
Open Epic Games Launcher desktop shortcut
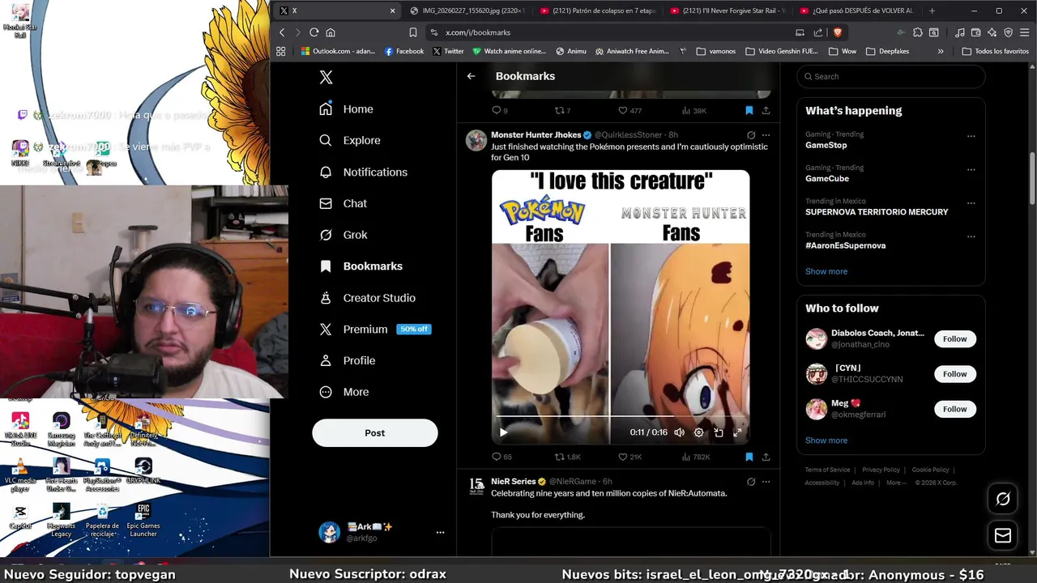(x=143, y=520)
